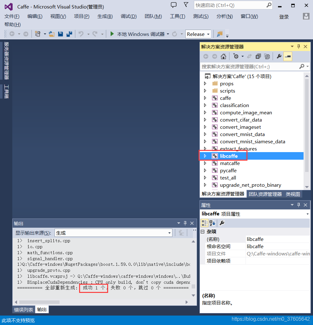The image size is (313, 325).
Task: Click the (名称) property value libcaffe
Action: pos(278,239)
